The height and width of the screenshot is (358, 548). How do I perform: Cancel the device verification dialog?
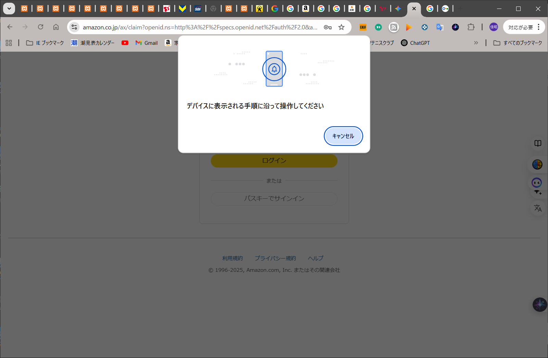coord(343,136)
